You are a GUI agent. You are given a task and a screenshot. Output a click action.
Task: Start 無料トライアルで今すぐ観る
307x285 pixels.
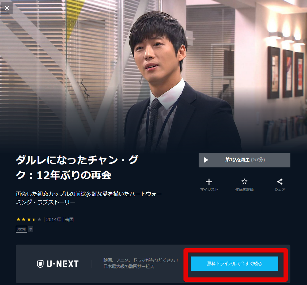(x=234, y=264)
